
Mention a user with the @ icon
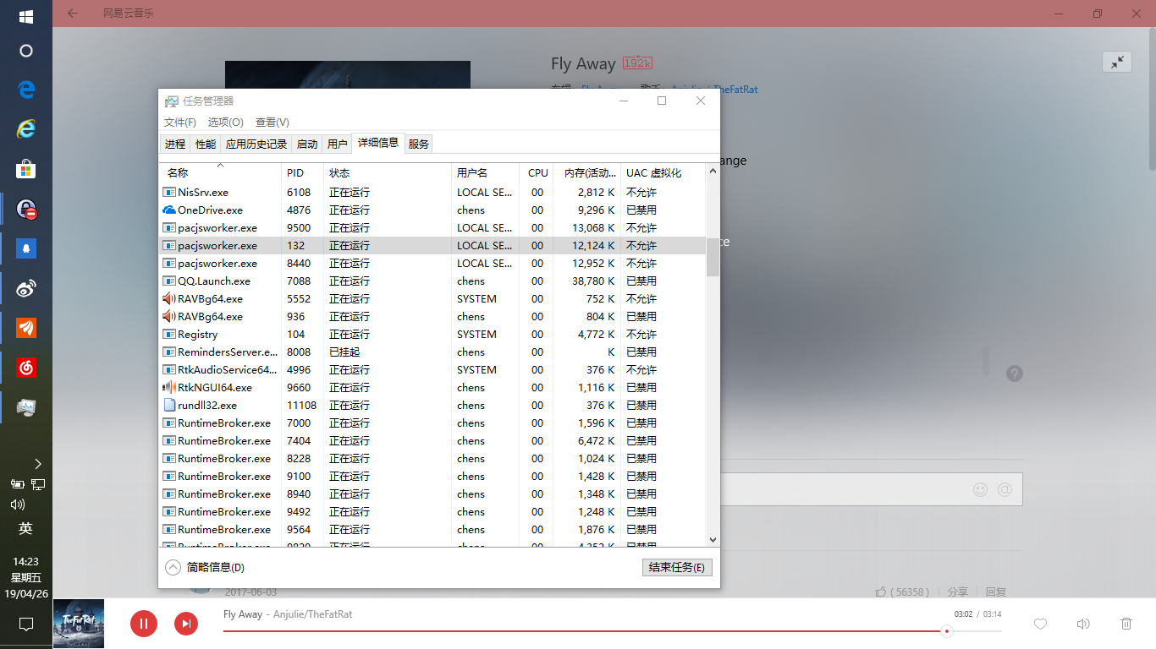tap(1004, 489)
